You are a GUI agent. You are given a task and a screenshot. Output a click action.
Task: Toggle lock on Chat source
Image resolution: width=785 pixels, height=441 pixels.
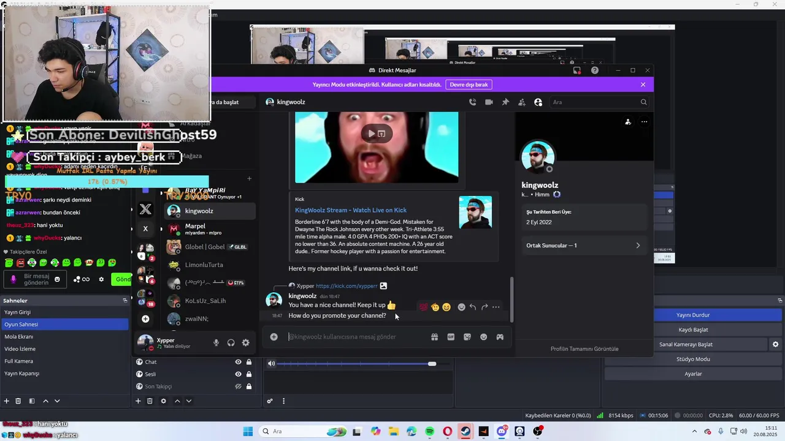pyautogui.click(x=249, y=362)
